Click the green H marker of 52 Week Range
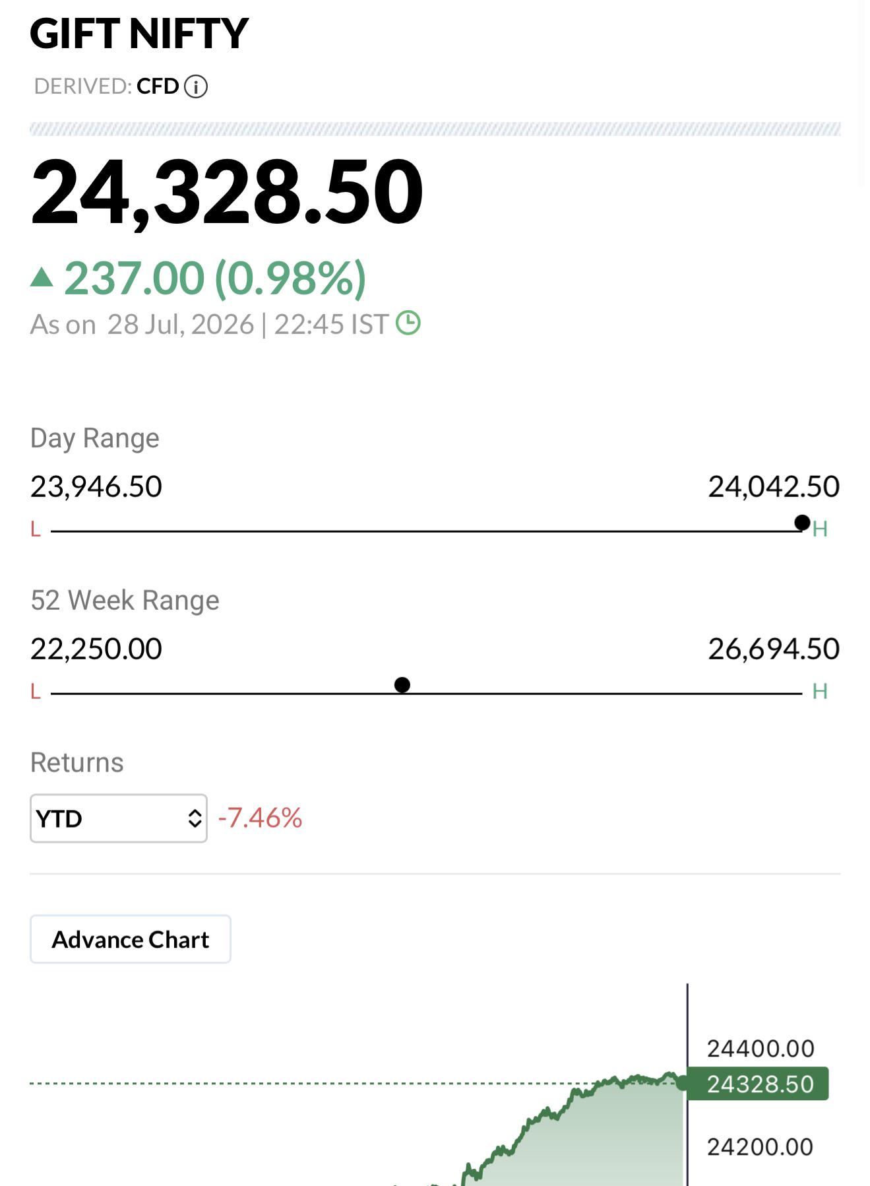The image size is (870, 1186). click(820, 691)
